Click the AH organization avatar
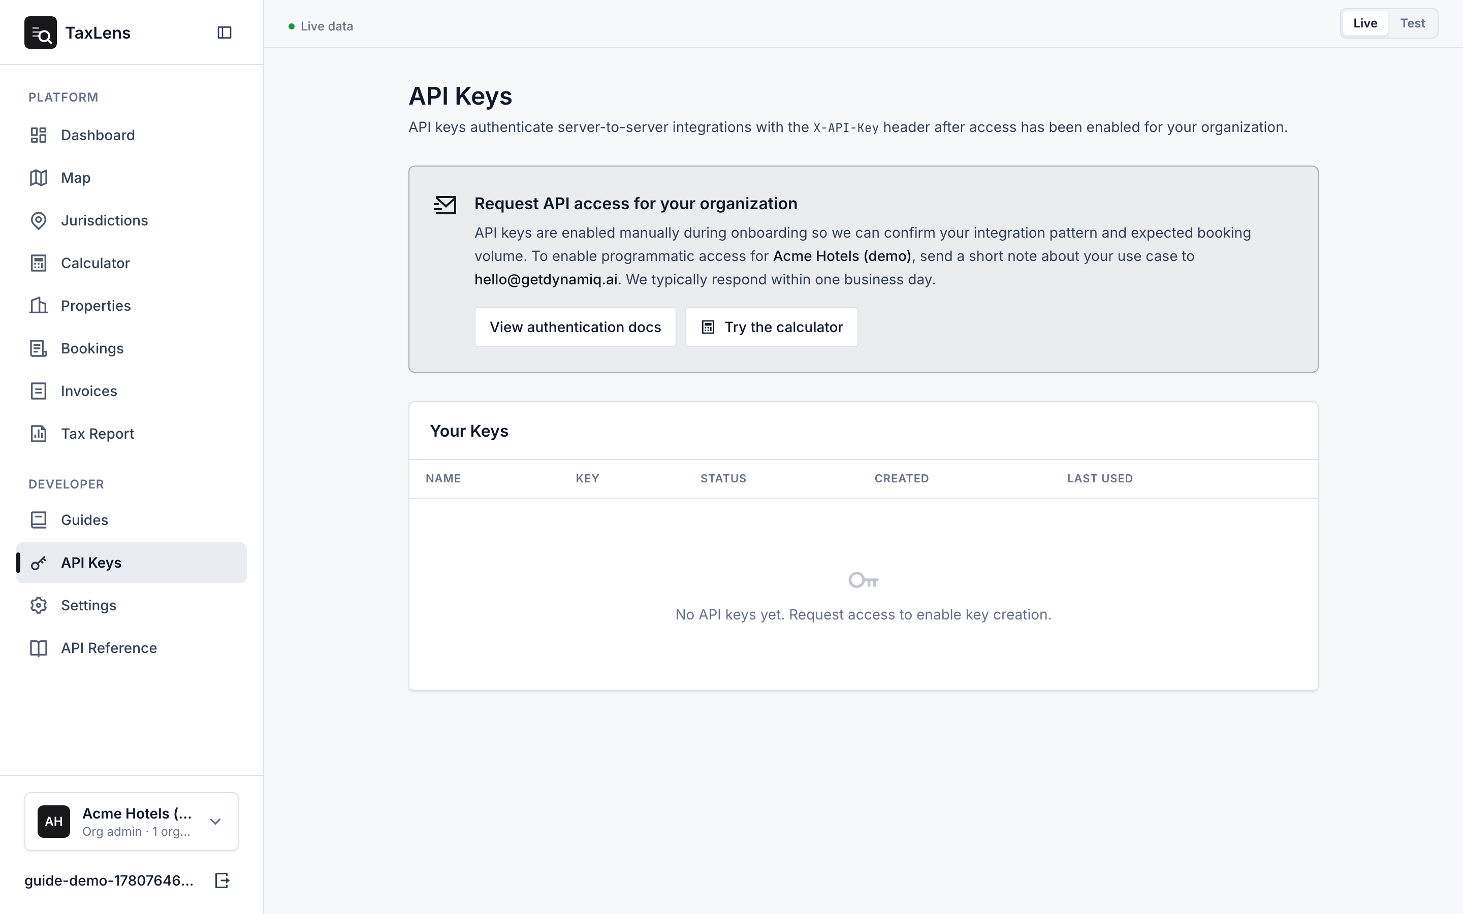 click(x=54, y=821)
